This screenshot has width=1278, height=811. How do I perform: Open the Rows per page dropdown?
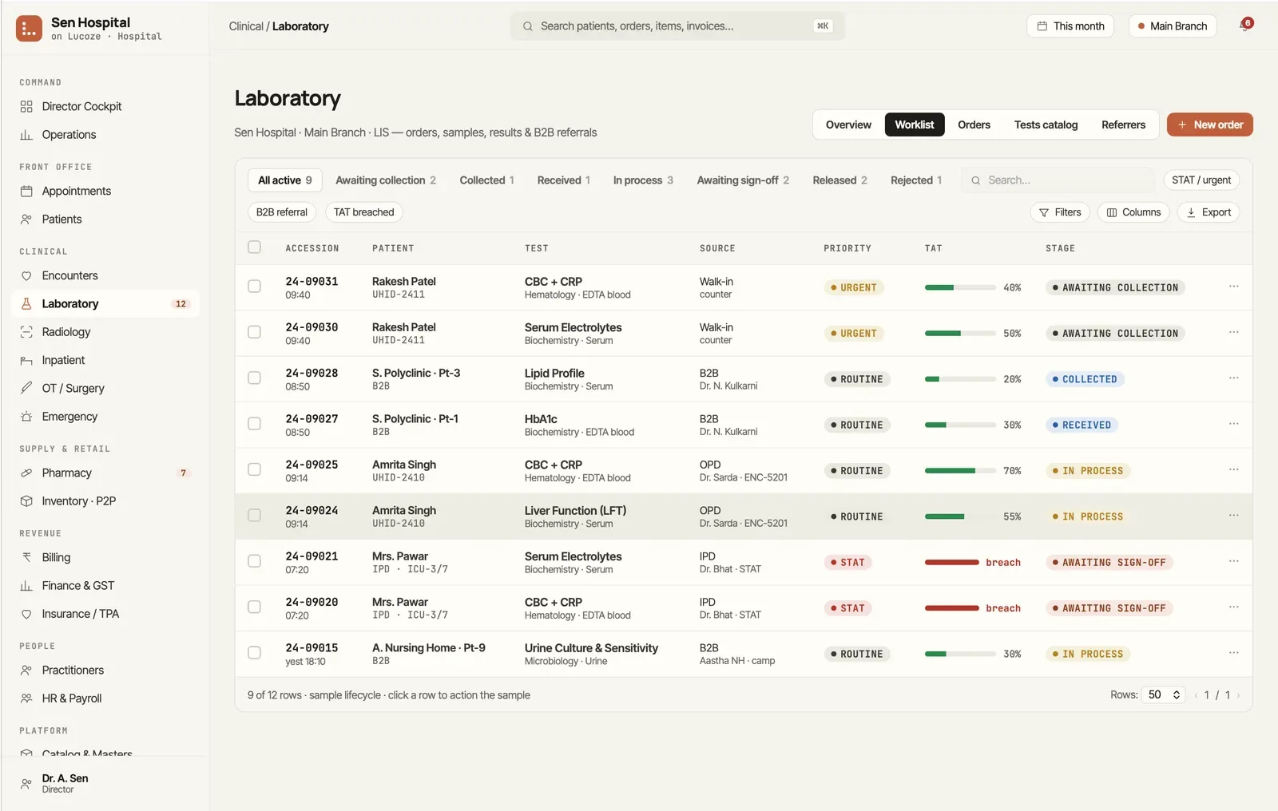(1164, 695)
